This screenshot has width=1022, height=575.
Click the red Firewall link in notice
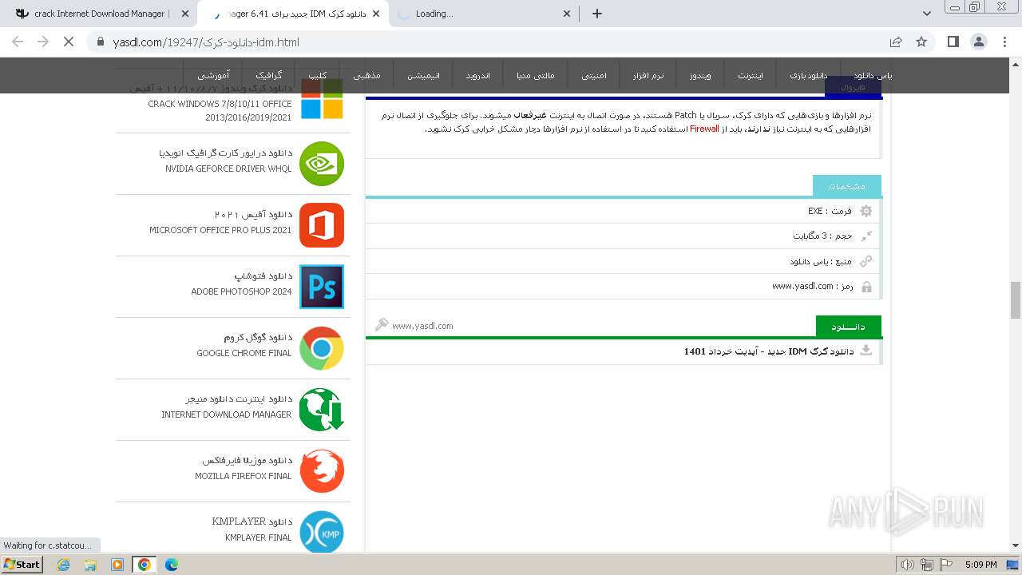pyautogui.click(x=704, y=129)
